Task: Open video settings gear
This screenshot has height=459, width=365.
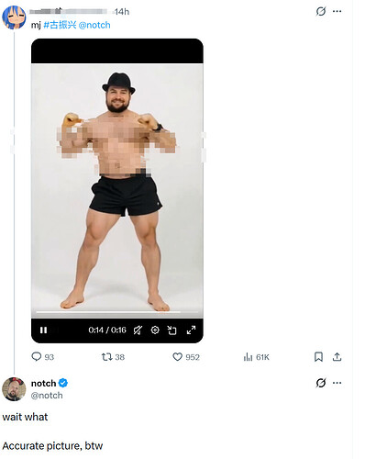Action: click(155, 330)
